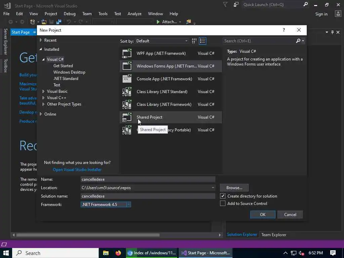
Task: Click the project Name input field
Action: (148, 179)
